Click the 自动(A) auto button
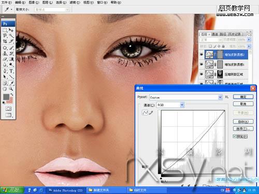259x194 pixels. (x=243, y=122)
